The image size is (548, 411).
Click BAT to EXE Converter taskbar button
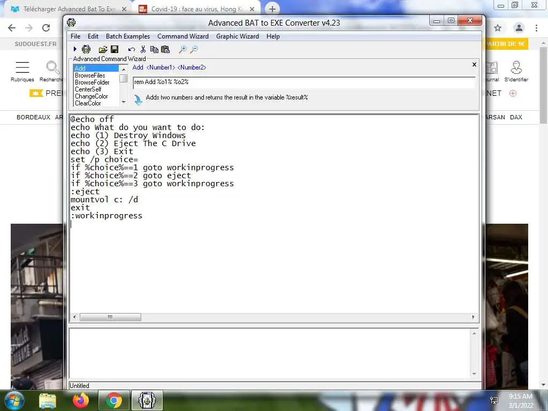[x=147, y=400]
